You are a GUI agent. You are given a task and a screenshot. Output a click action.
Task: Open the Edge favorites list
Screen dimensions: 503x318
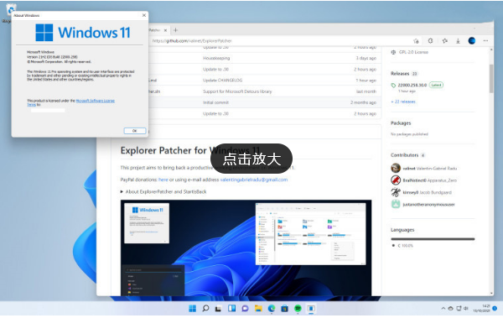pyautogui.click(x=444, y=41)
